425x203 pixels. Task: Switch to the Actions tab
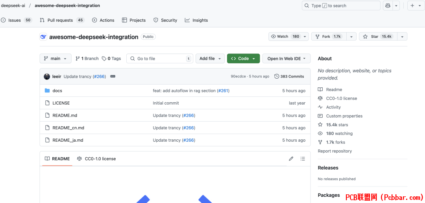click(103, 20)
